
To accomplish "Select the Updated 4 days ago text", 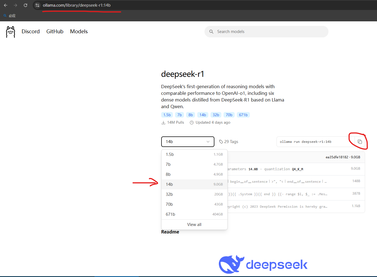I will click(x=213, y=123).
